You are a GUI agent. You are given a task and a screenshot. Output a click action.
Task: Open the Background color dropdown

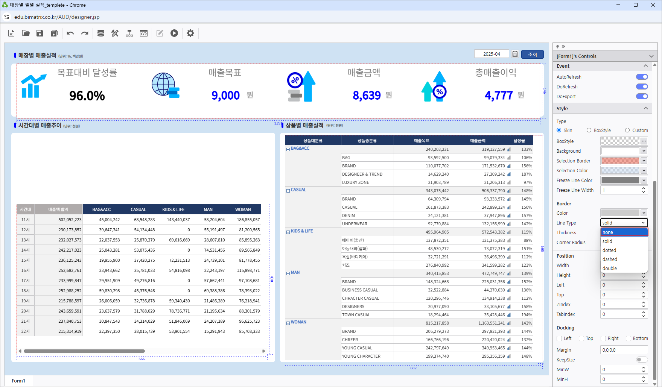[x=644, y=151]
